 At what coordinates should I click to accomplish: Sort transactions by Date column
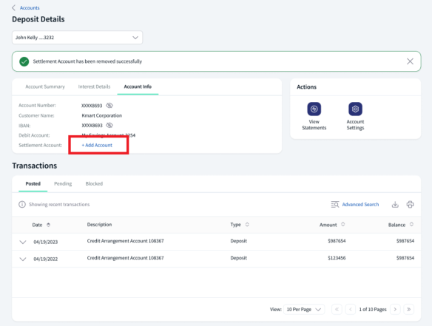[49, 225]
